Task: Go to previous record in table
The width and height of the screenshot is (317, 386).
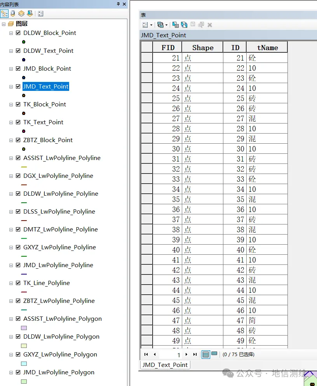Action: click(x=155, y=355)
